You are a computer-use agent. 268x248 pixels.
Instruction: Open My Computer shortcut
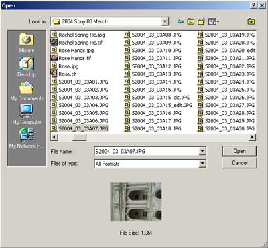tap(27, 115)
